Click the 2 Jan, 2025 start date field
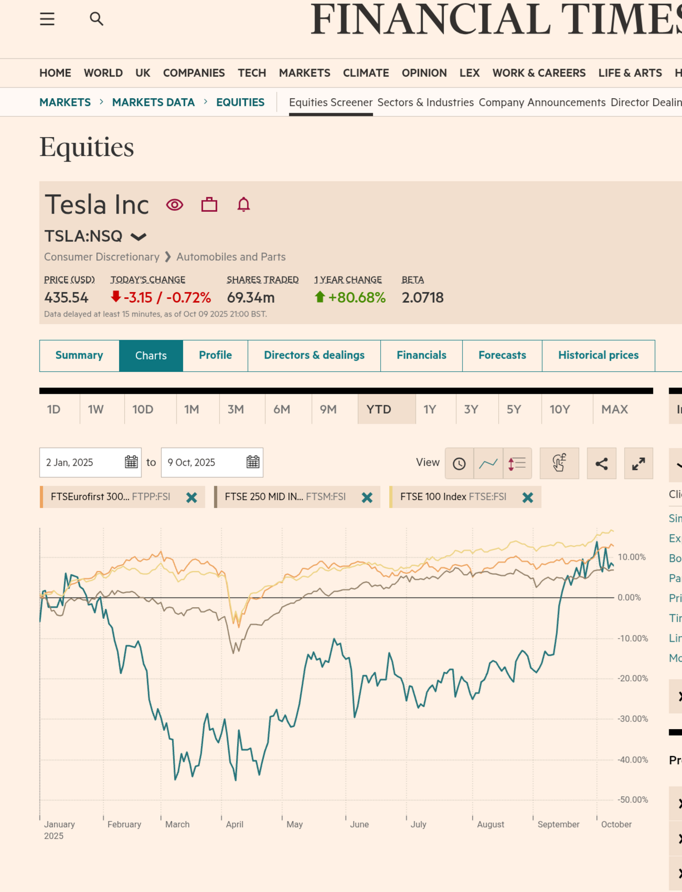Screen dimensions: 682x892 pos(81,462)
